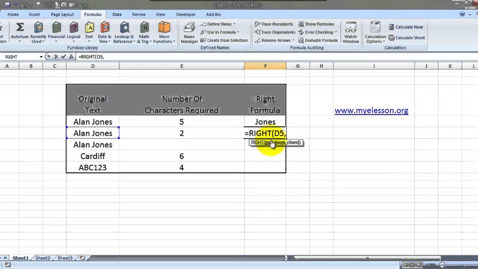Open the Home ribbon tab

pos(13,15)
